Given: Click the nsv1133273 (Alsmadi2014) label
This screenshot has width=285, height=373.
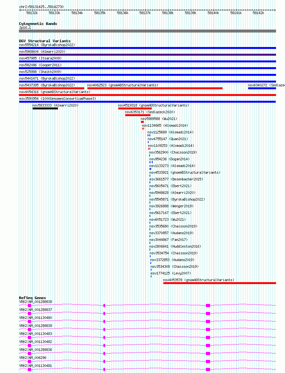Looking at the screenshot, I should pyautogui.click(x=172, y=166).
